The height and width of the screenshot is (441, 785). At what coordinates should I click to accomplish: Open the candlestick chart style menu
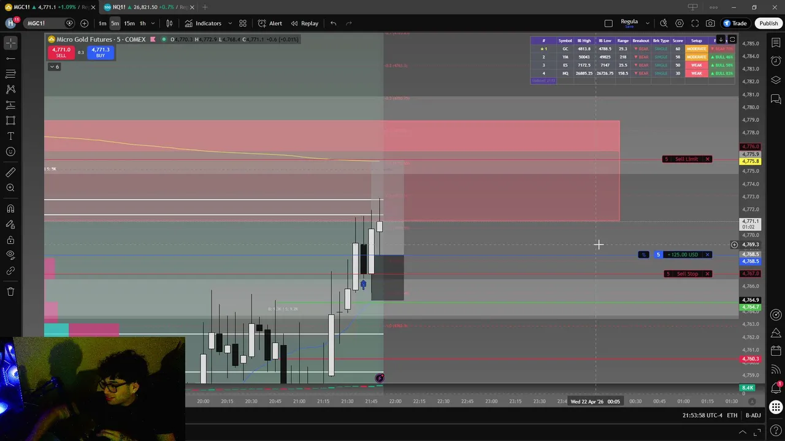[x=169, y=23]
